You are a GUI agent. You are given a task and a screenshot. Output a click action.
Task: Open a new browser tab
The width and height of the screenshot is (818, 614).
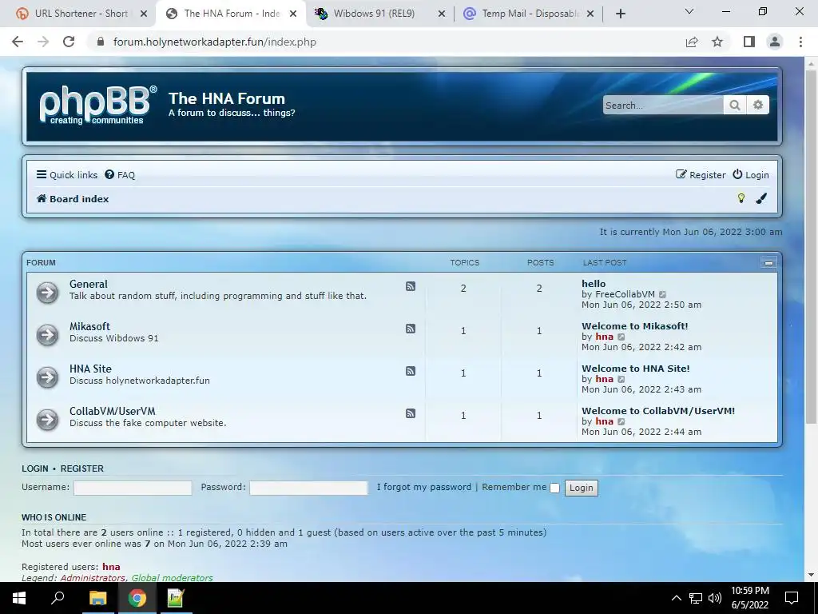620,14
